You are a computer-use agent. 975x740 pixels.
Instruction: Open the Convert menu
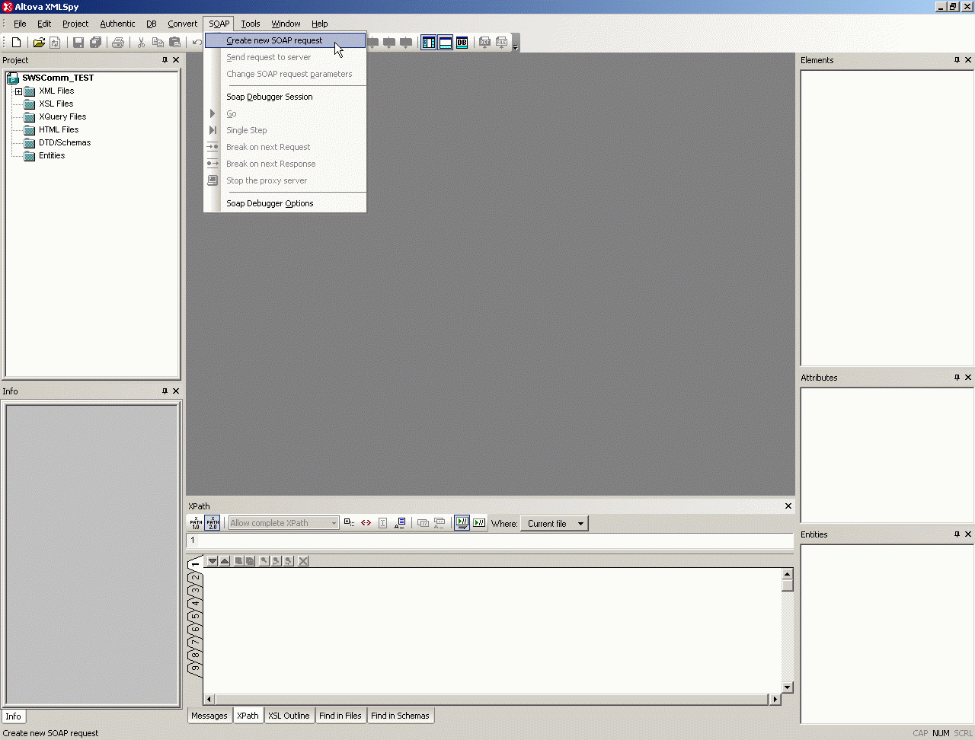(182, 24)
